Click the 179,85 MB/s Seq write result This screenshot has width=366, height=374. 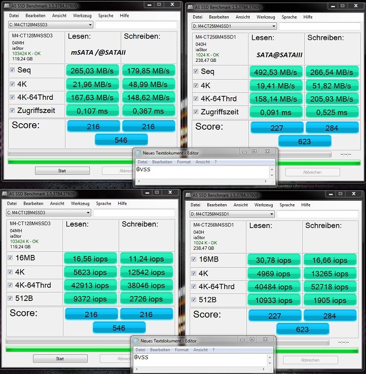pyautogui.click(x=149, y=71)
